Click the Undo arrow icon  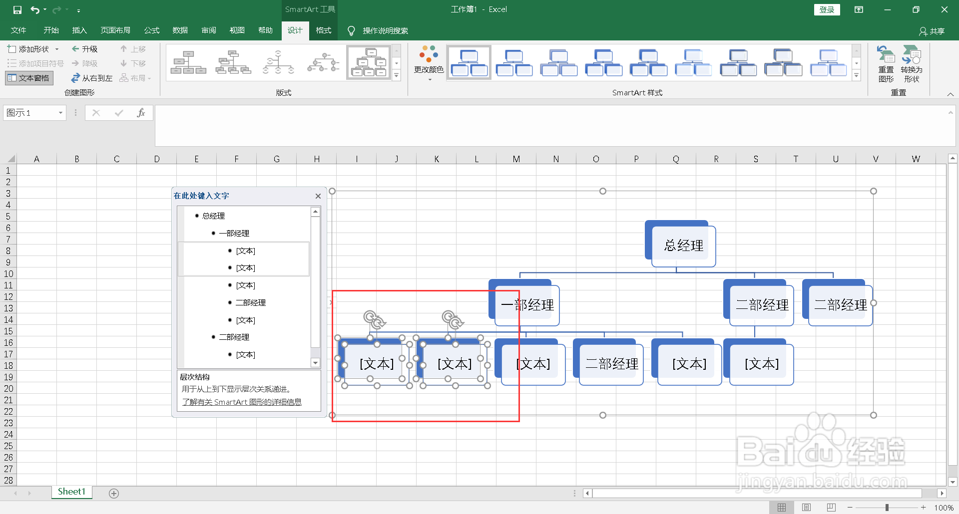pos(35,9)
